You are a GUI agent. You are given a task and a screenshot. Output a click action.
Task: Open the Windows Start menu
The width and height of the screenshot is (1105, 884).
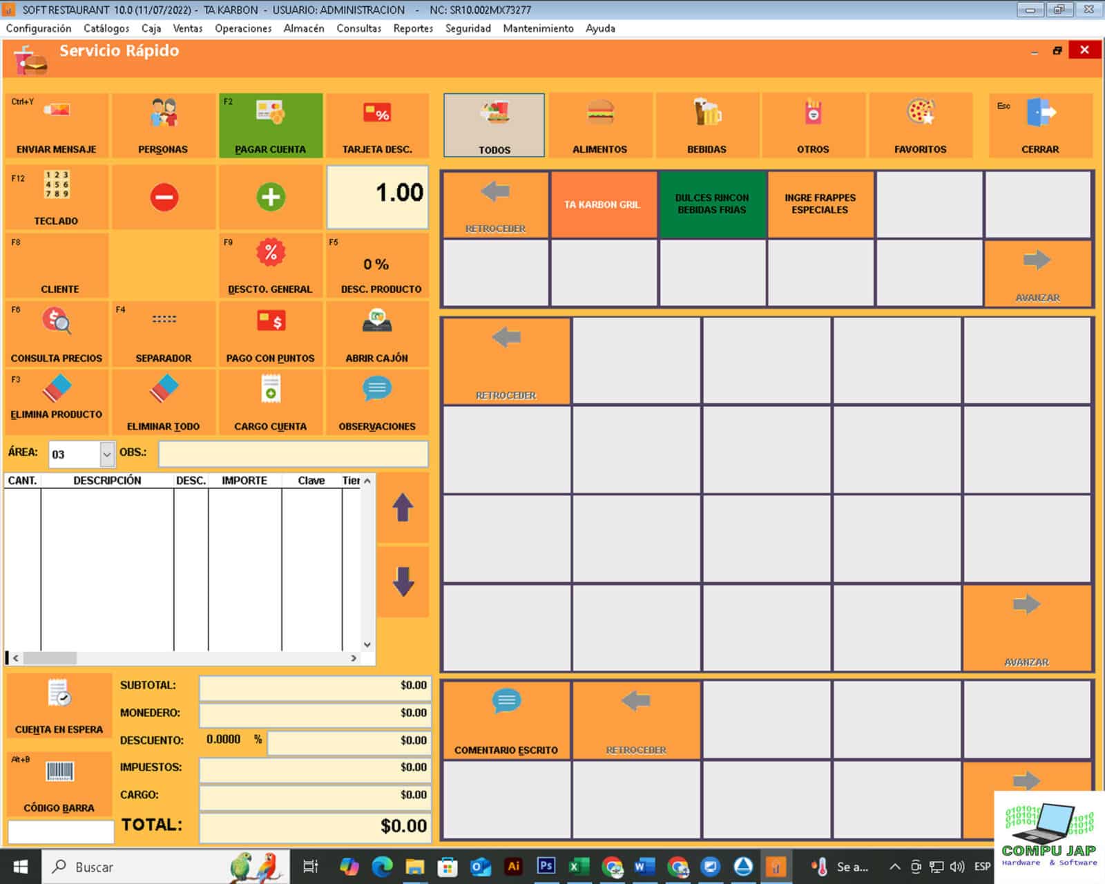click(20, 867)
